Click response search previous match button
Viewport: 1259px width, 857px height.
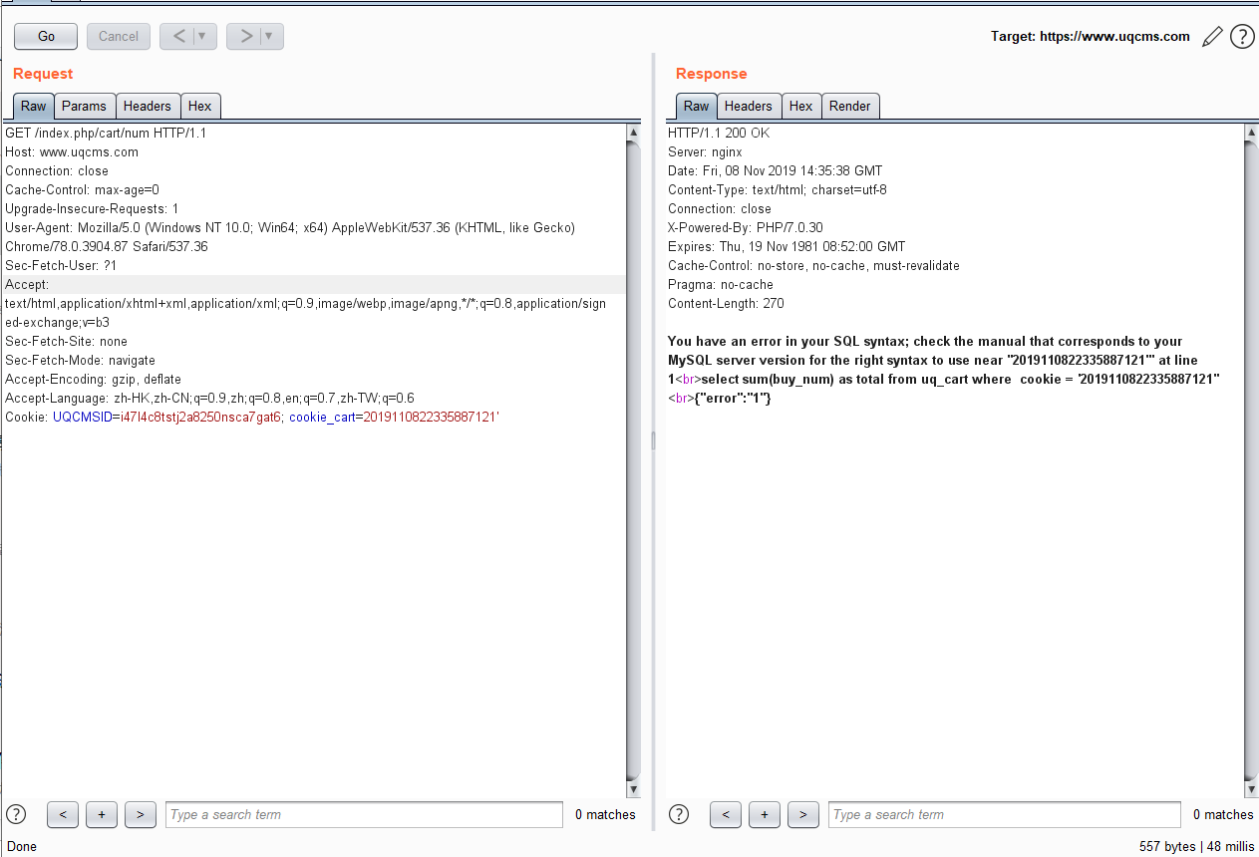[726, 814]
